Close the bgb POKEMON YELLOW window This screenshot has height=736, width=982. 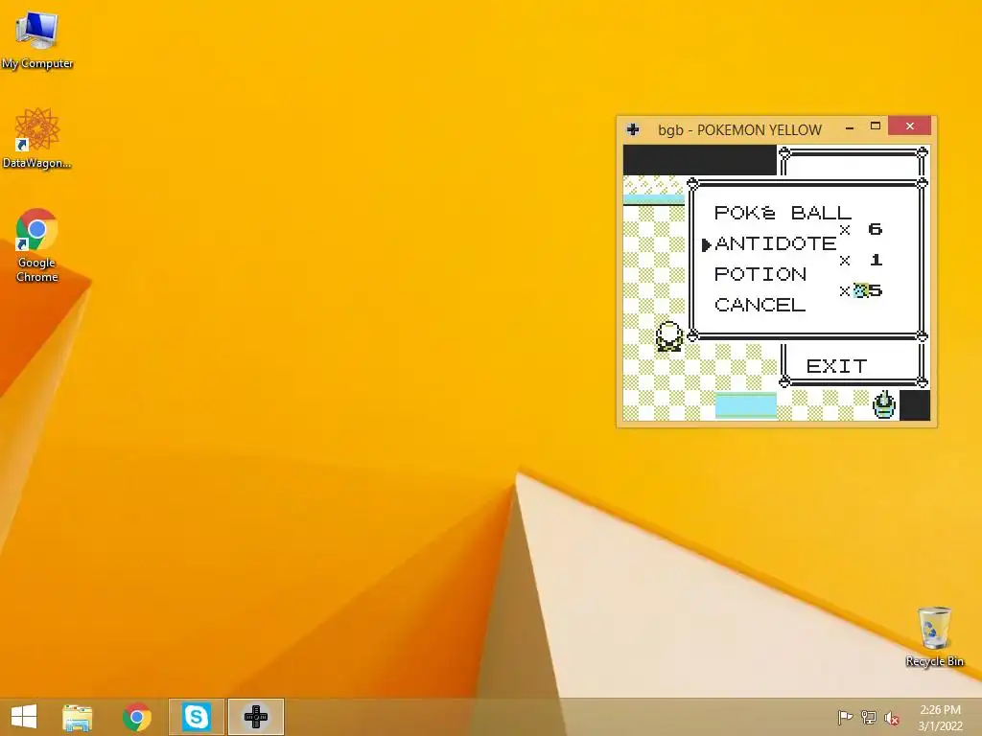pyautogui.click(x=909, y=126)
